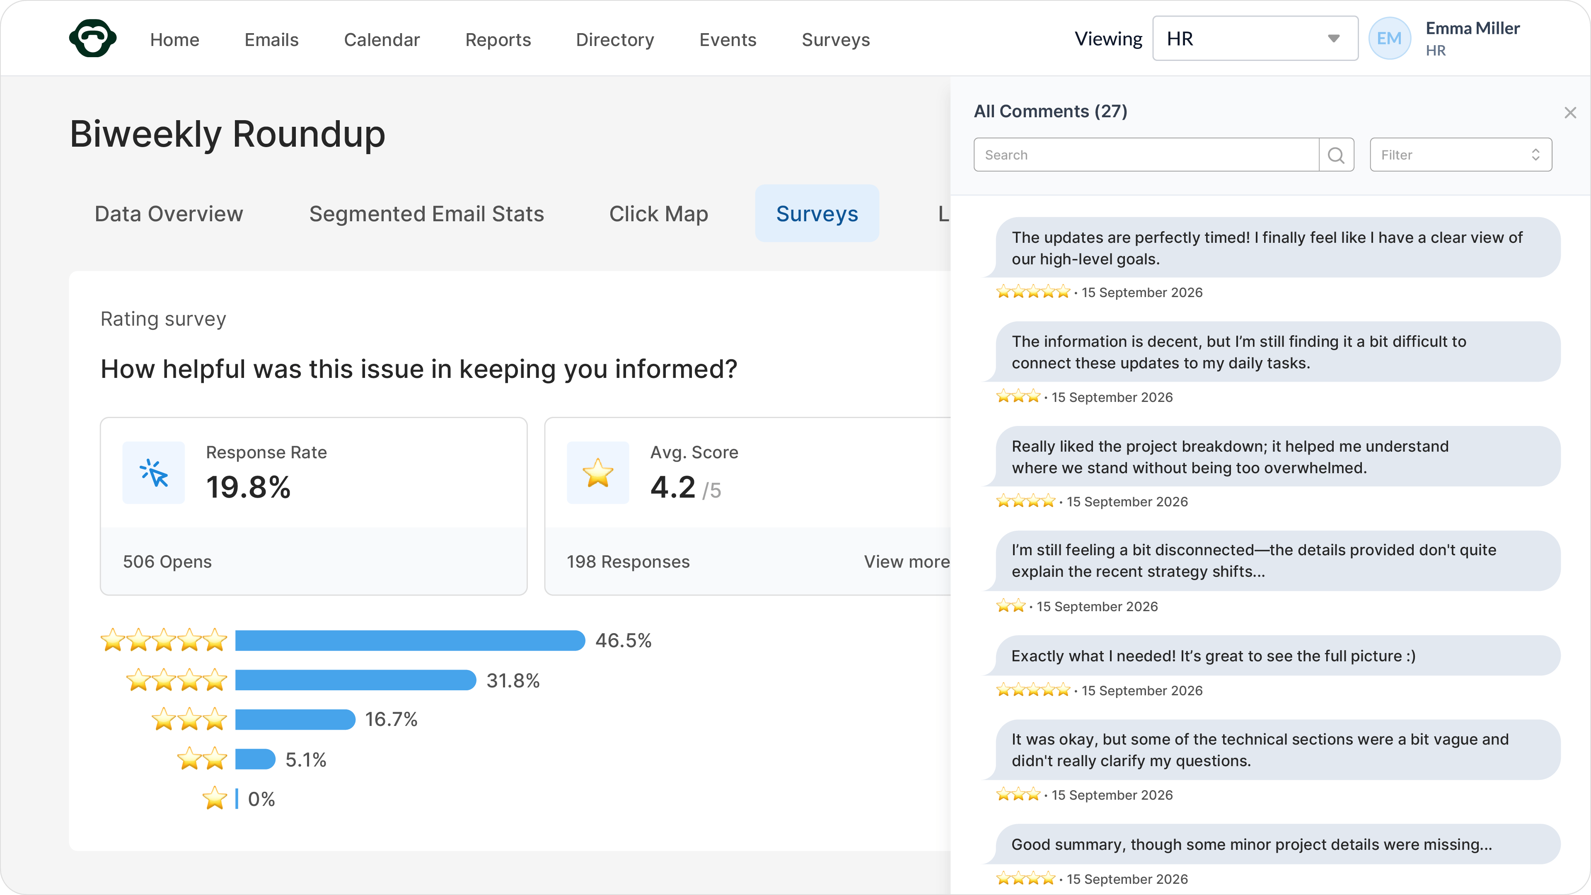1591x895 pixels.
Task: Navigate to the Events page
Action: [728, 39]
